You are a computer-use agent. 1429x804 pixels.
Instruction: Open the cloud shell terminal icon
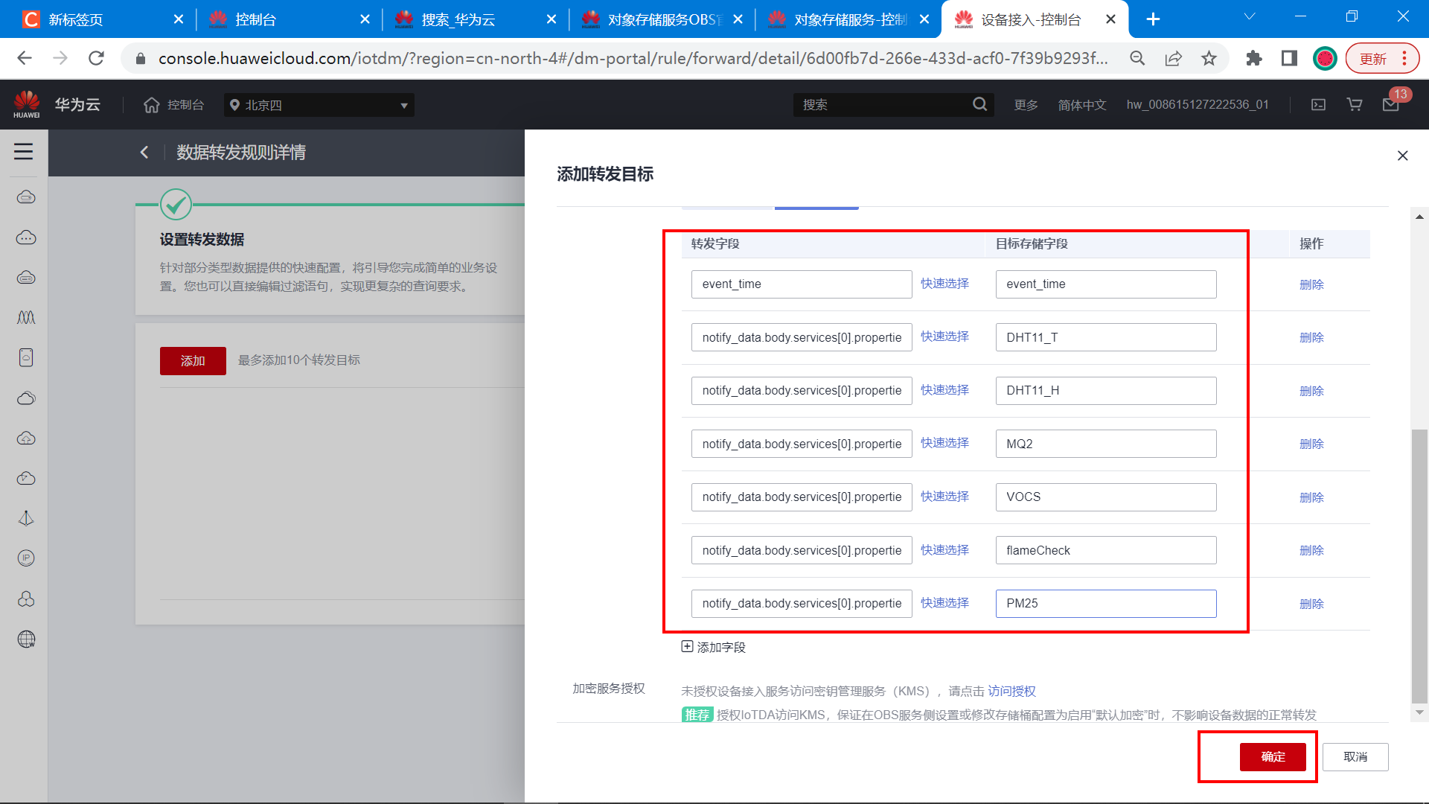point(1318,105)
